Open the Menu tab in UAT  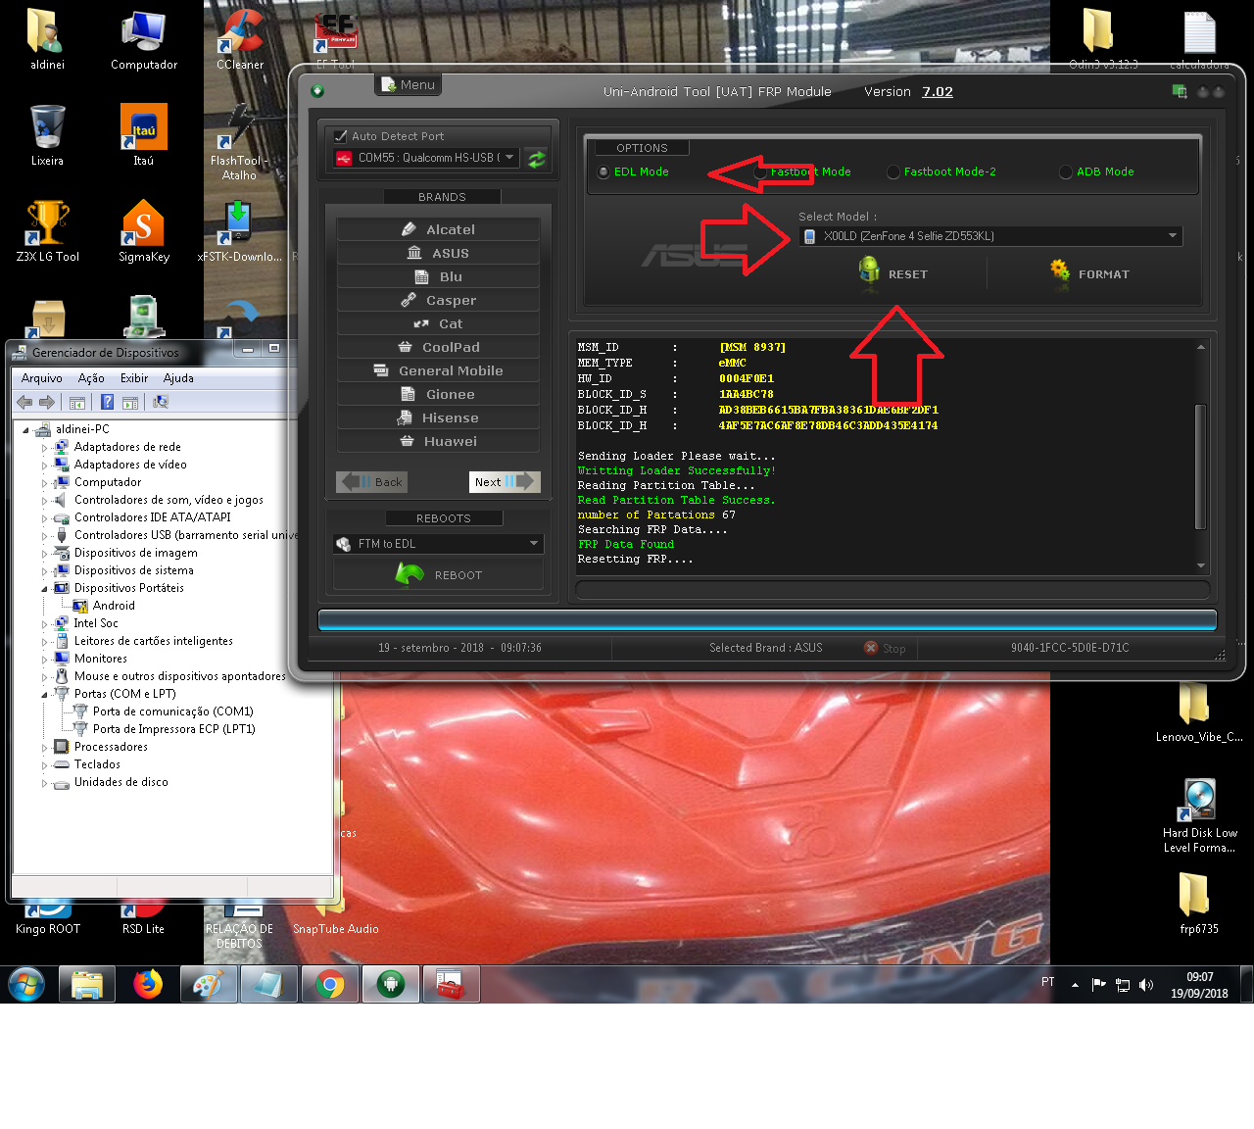coord(409,85)
